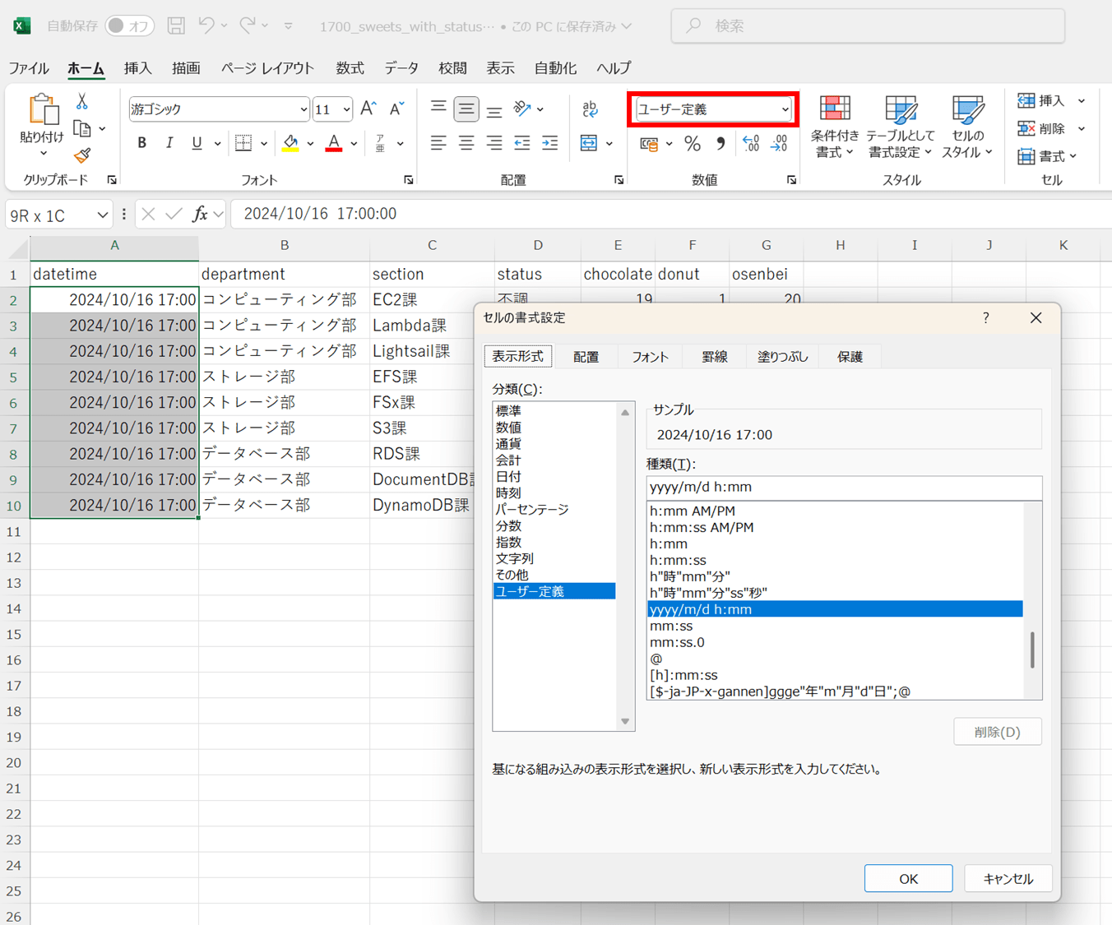The width and height of the screenshot is (1112, 925).
Task: Open 条件付き書式 conditional formatting menu
Action: 834,127
